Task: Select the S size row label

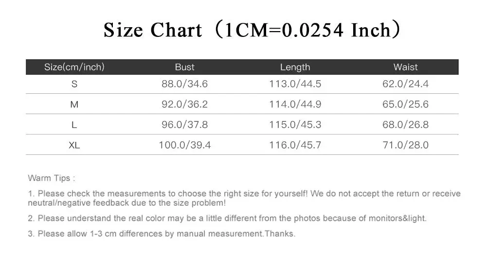Action: [x=74, y=84]
